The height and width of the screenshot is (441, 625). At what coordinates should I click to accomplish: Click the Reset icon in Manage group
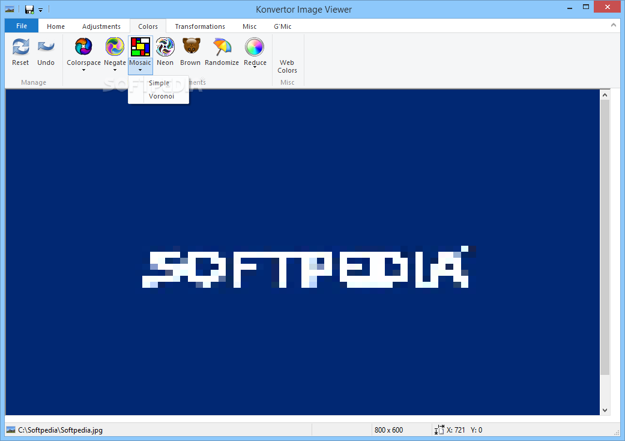(x=20, y=47)
